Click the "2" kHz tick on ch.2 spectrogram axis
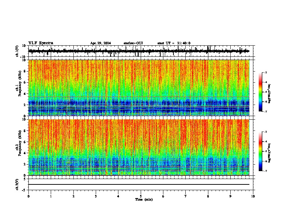The width and height of the screenshot is (285, 220). point(25,164)
